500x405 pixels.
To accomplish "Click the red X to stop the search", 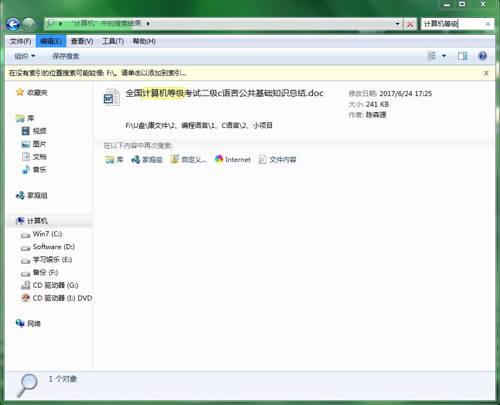I will point(411,24).
